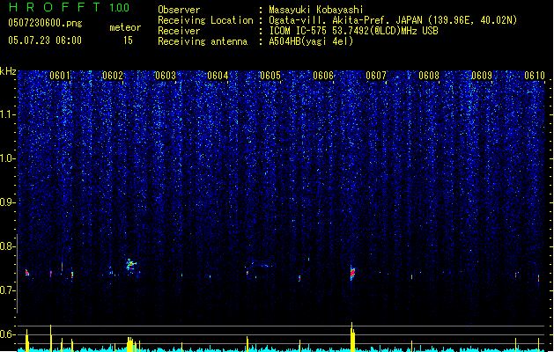Viewport: 554px width, 352px height.
Task: Click the 0.8 kHz axis label
Action: [x=8, y=246]
